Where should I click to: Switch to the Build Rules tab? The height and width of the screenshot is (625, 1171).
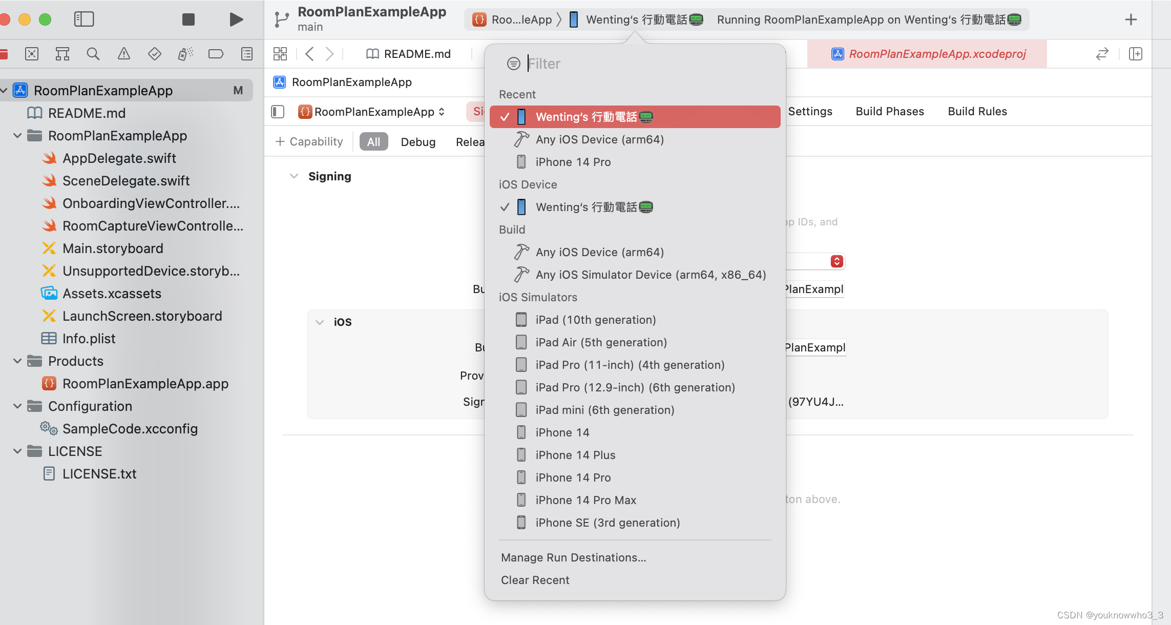pyautogui.click(x=977, y=111)
